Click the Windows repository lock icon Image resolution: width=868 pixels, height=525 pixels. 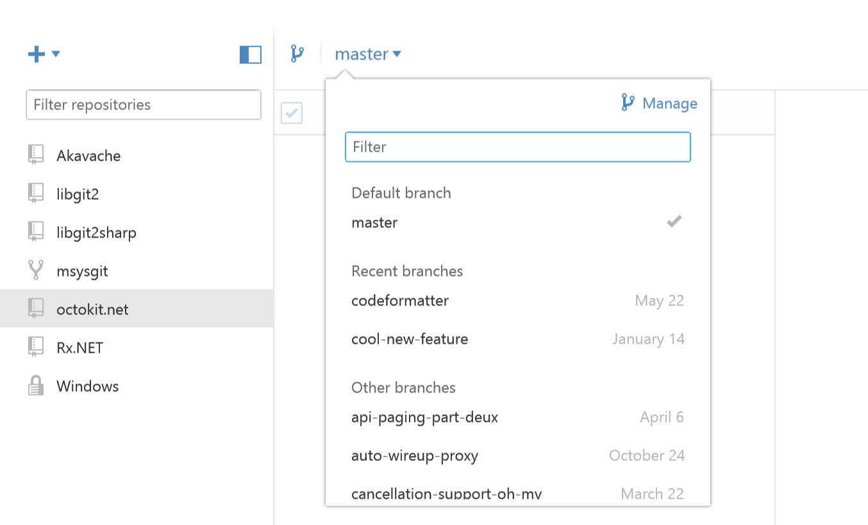click(x=36, y=386)
